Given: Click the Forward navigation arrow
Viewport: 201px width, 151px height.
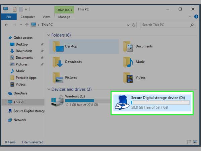Looking at the screenshot, I should click(15, 25).
